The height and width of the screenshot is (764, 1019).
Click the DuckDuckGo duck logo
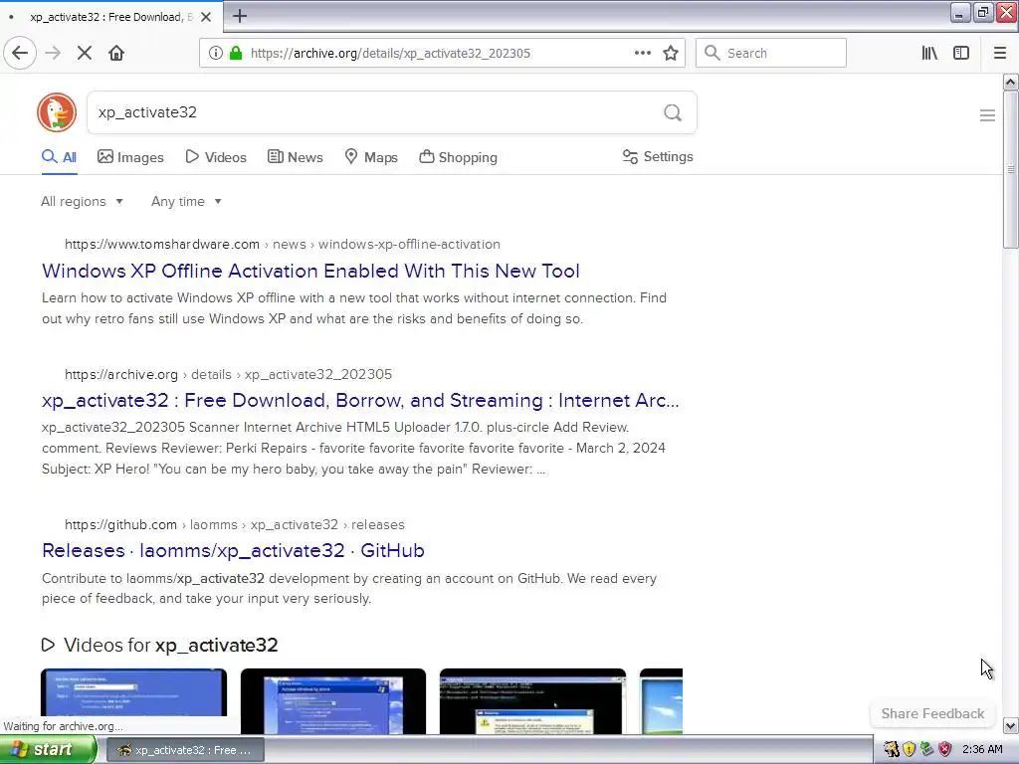(57, 112)
